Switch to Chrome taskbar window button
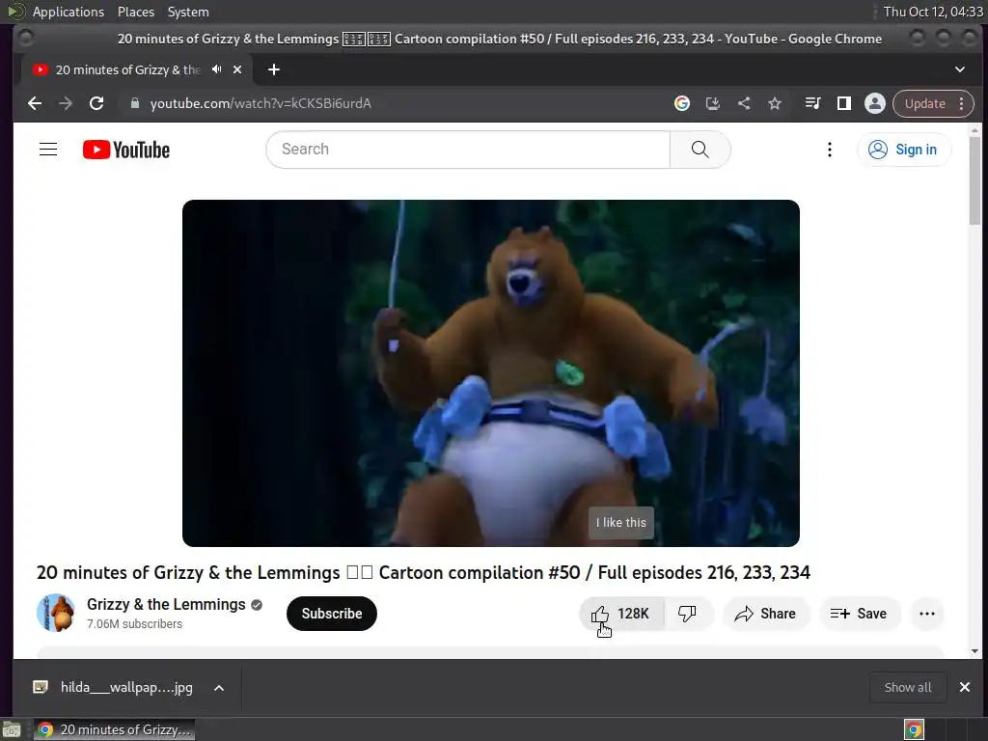 114,729
